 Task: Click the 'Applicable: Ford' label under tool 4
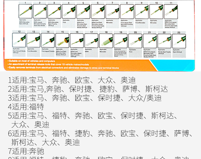tap(66, 21)
